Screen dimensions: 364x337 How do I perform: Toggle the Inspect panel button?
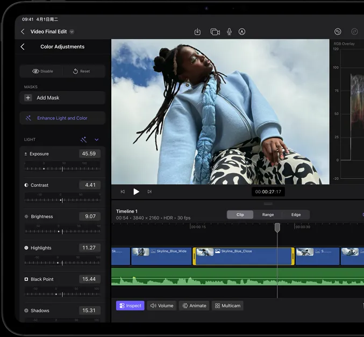tap(130, 306)
